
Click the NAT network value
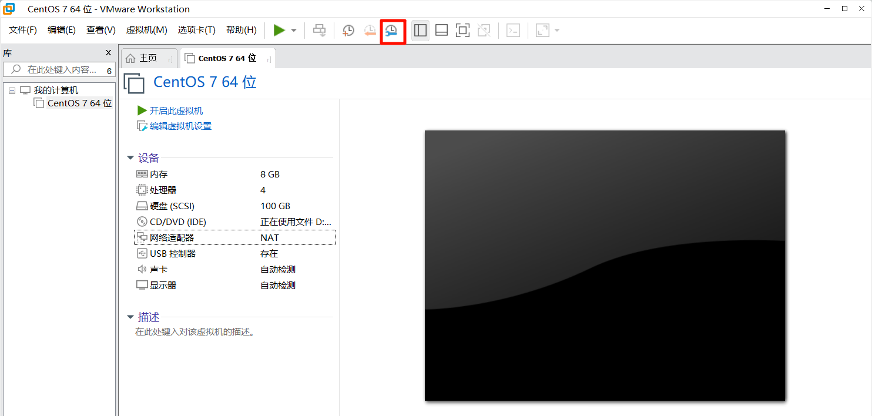pyautogui.click(x=270, y=238)
